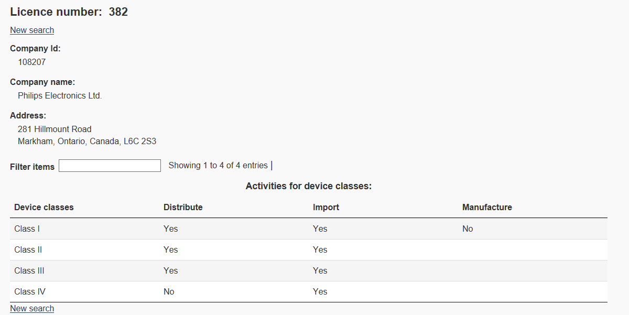629x315 pixels.
Task: Sort by Import column header
Action: click(x=326, y=207)
